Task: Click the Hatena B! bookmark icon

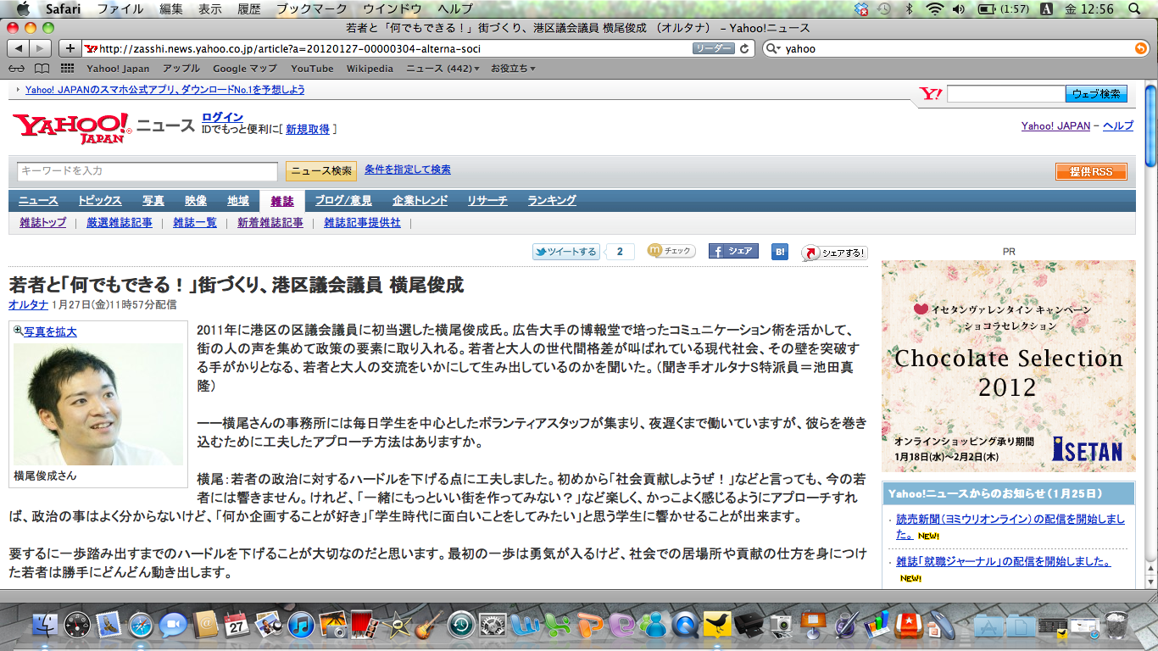Action: coord(780,252)
